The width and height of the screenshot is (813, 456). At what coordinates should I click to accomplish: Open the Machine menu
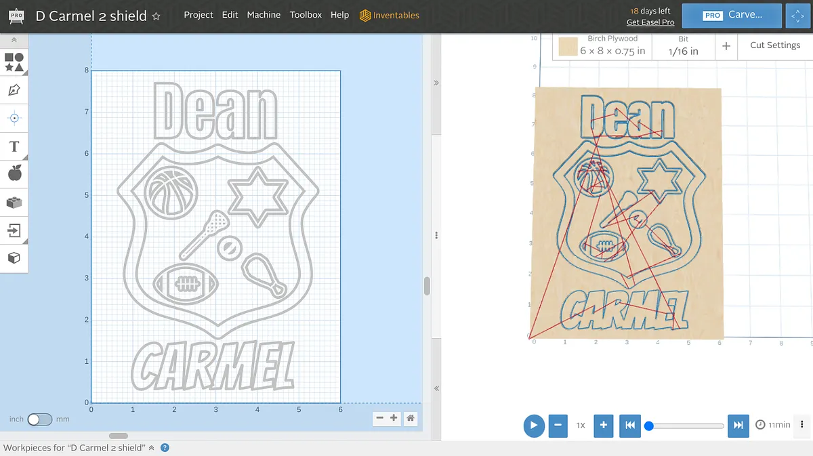[x=264, y=15]
